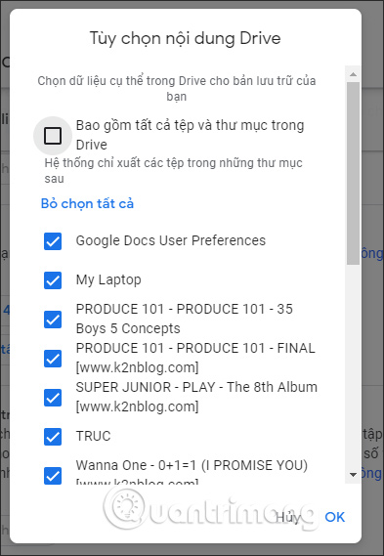Click 'Chọn dữ liệu cụ thể trong Drive' description
The image size is (384, 556).
click(177, 89)
